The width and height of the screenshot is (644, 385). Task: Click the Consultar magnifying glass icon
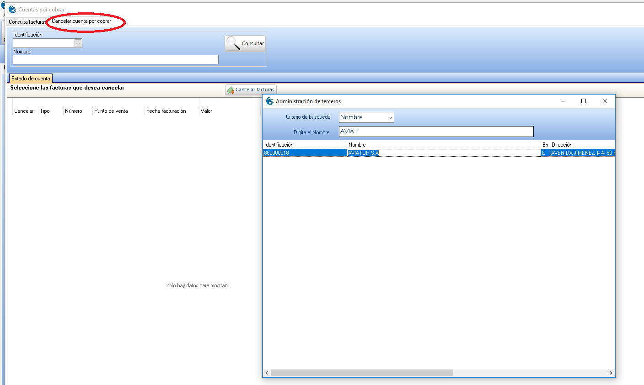(233, 43)
